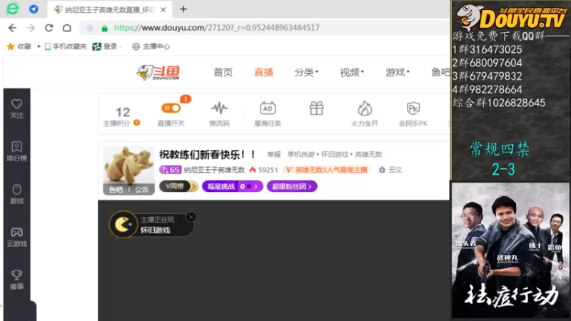
Task: Select 直播 navigation item
Action: 263,73
